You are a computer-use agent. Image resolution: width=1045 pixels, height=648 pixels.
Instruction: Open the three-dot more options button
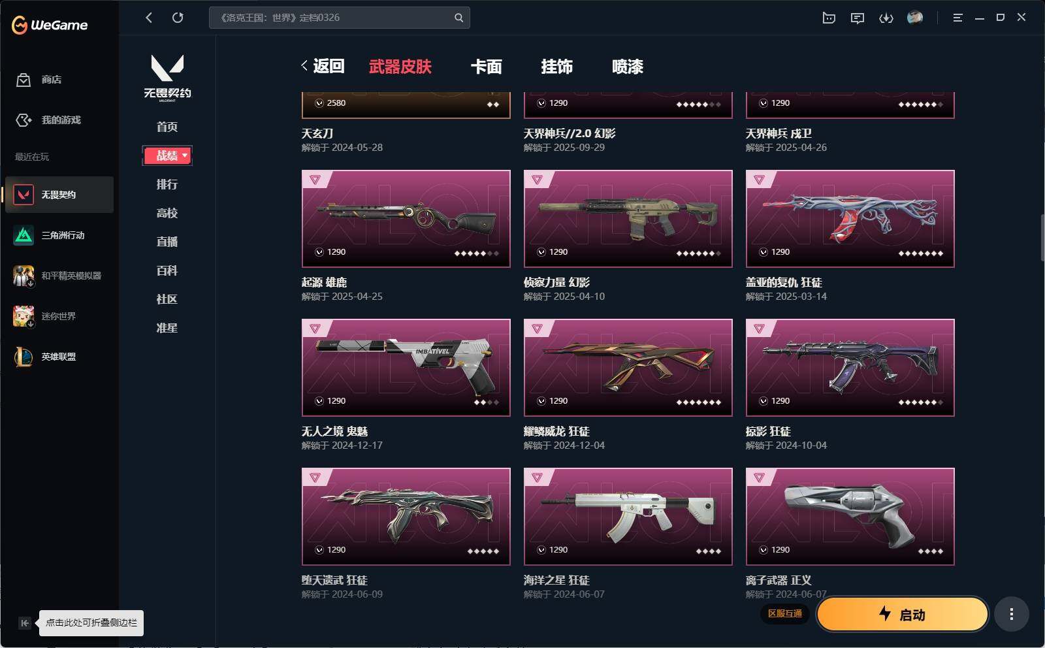[1011, 614]
